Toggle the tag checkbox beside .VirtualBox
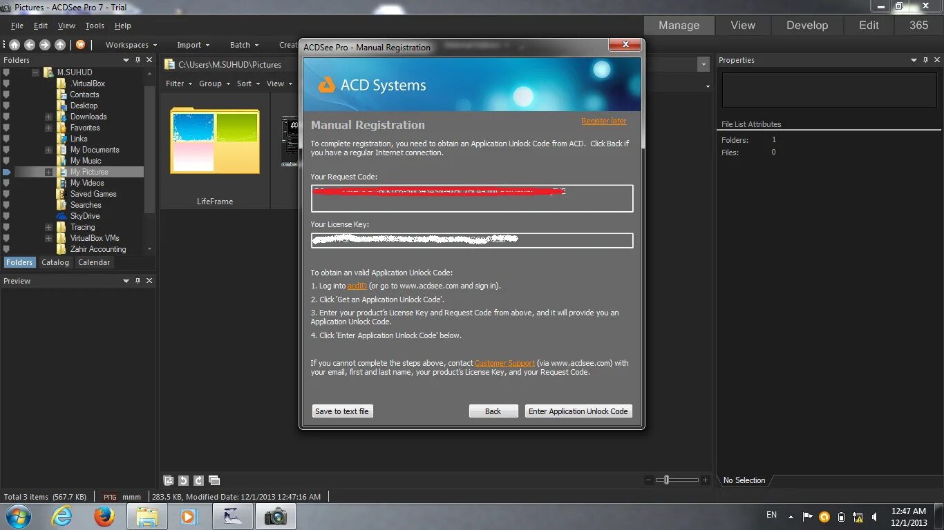This screenshot has height=530, width=944. click(6, 84)
